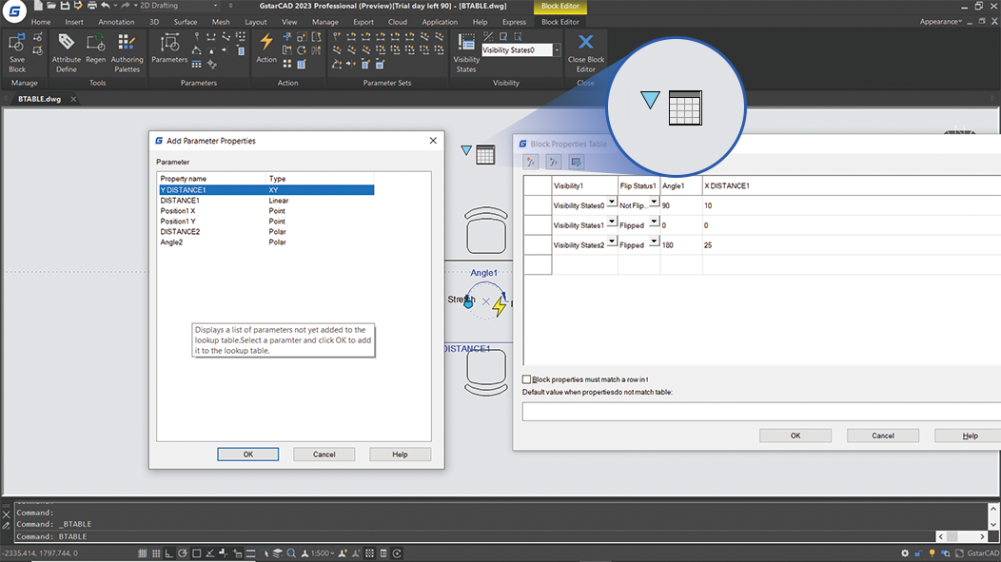Click the Make Visible icon above Visibility States dropdown
This screenshot has height=562, width=1001.
click(x=503, y=36)
